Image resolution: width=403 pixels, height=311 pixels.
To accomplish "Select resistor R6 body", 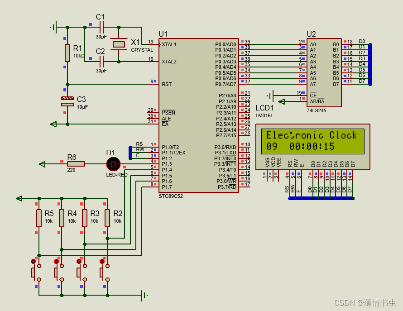I will (x=76, y=164).
